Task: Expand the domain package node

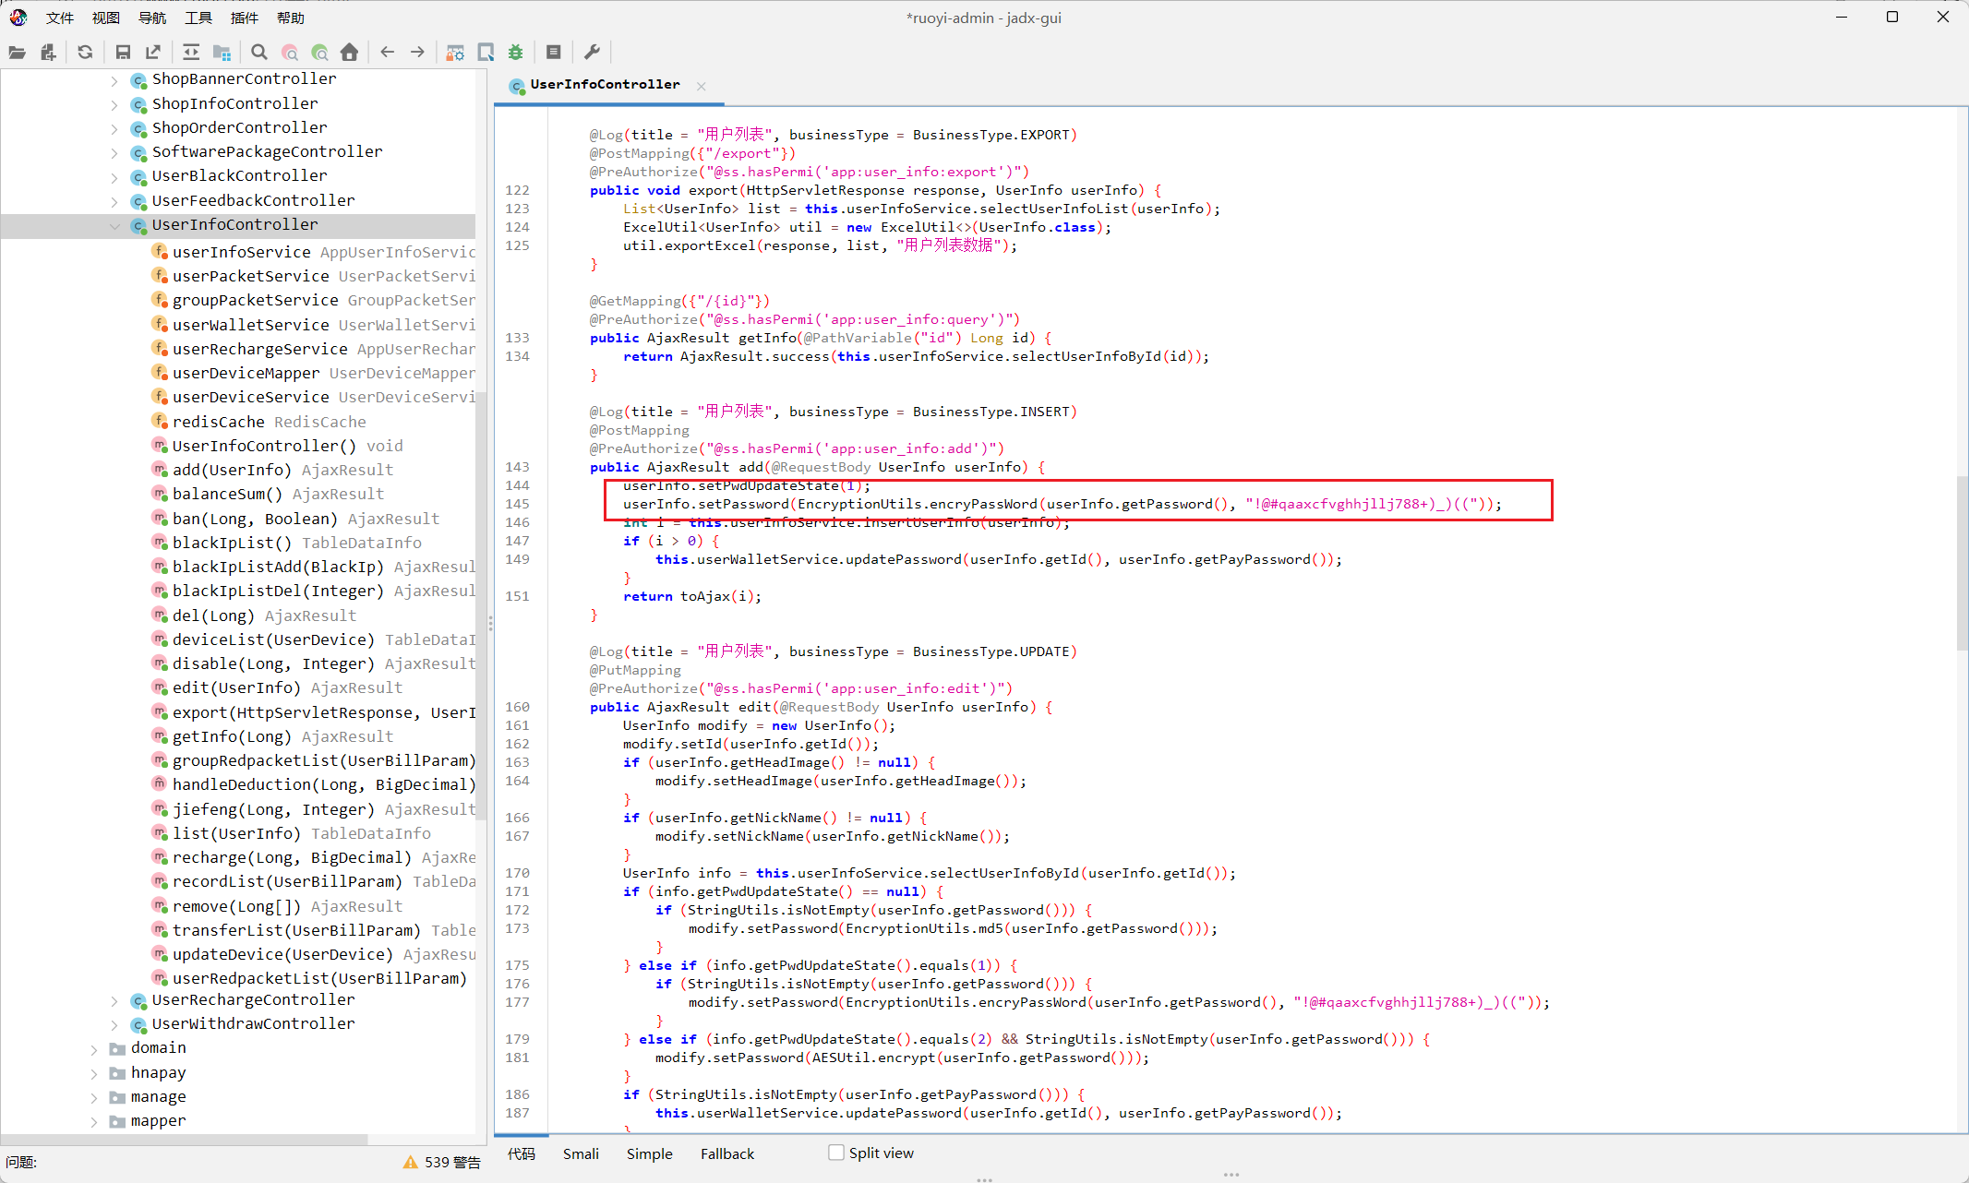Action: click(x=93, y=1048)
